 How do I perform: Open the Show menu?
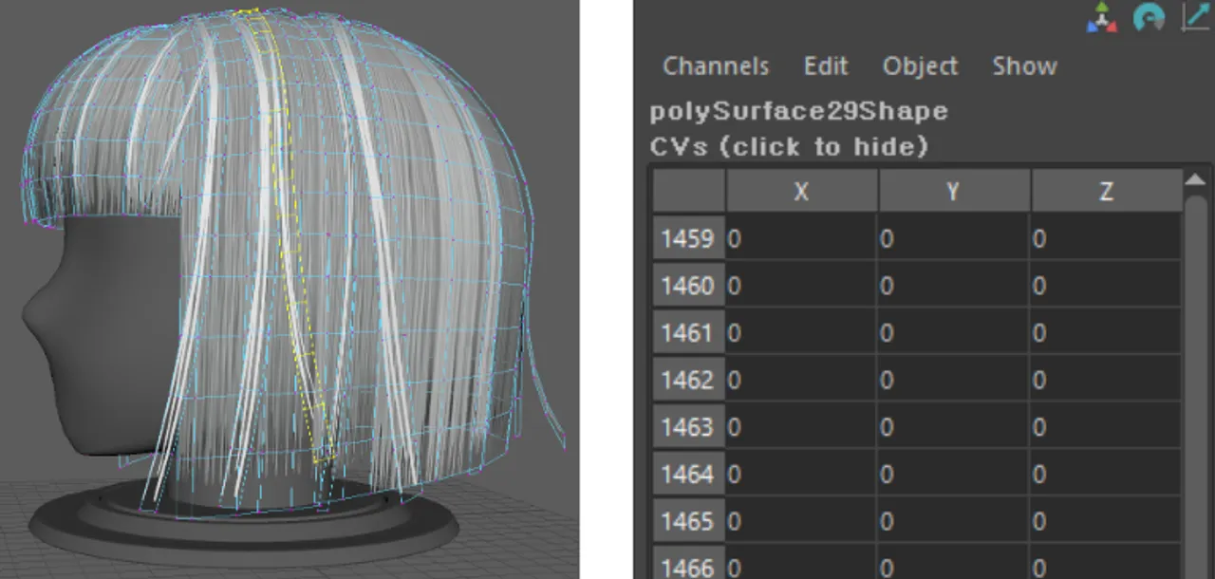click(x=1024, y=66)
